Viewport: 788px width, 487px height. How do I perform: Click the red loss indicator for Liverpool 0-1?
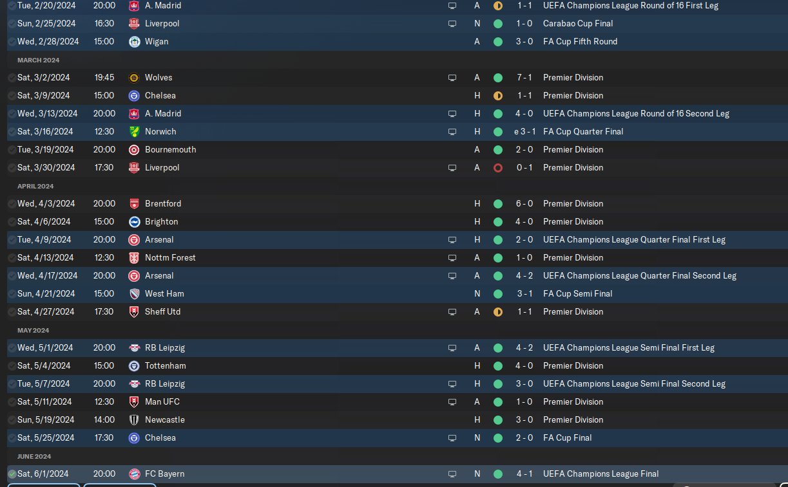point(498,168)
